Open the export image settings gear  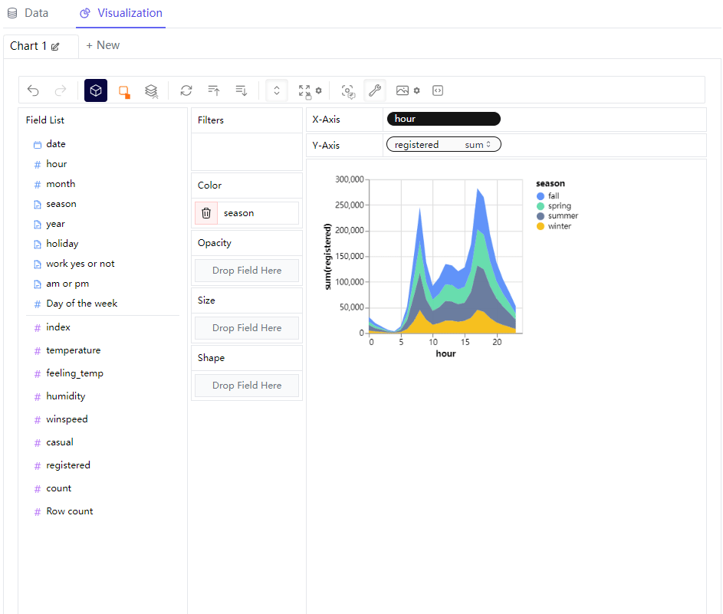click(417, 90)
